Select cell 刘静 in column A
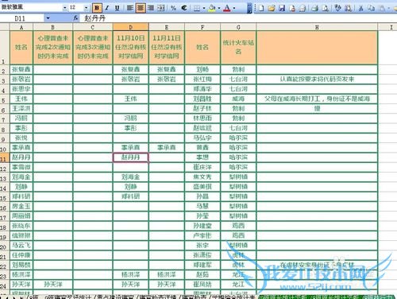 pyautogui.click(x=21, y=187)
